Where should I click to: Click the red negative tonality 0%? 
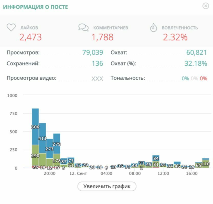tap(204, 78)
